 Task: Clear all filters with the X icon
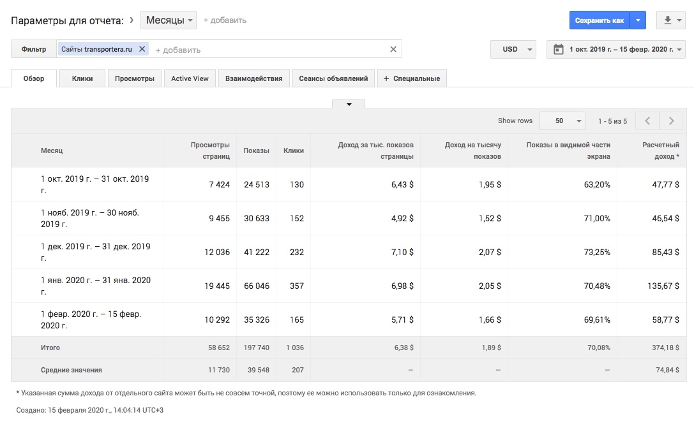pyautogui.click(x=393, y=49)
